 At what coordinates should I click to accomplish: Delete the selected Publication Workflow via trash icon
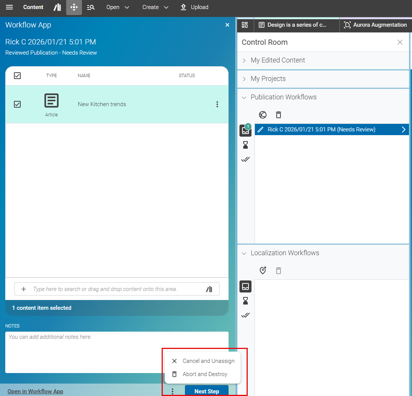[x=278, y=115]
